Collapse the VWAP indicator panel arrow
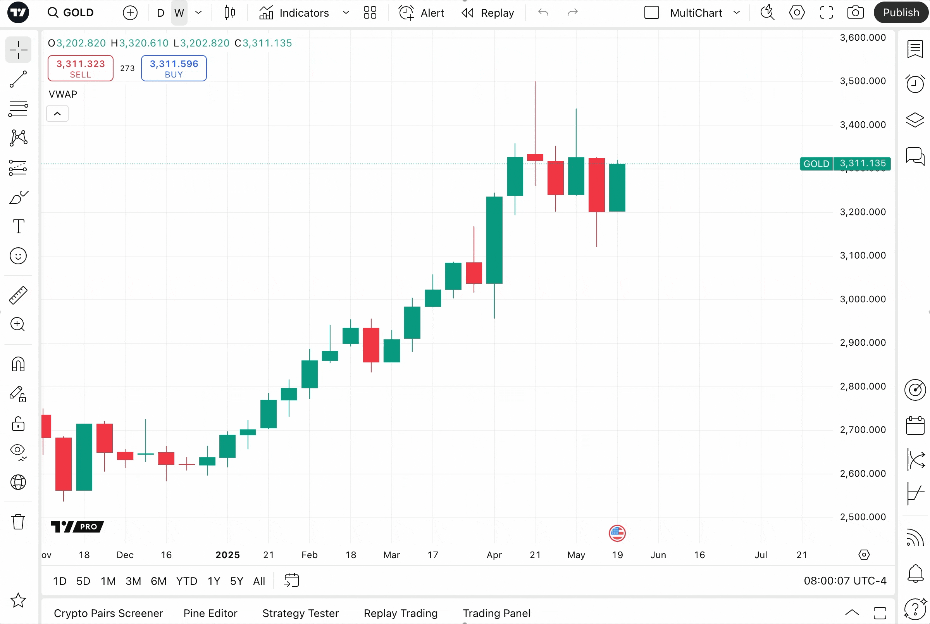 pyautogui.click(x=57, y=114)
